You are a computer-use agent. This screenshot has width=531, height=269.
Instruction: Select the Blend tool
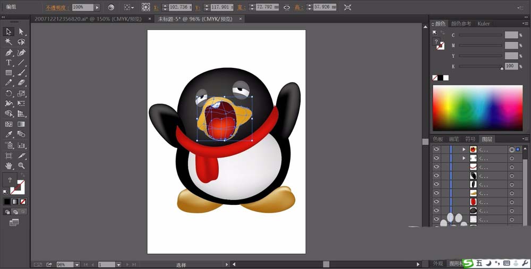[21, 134]
